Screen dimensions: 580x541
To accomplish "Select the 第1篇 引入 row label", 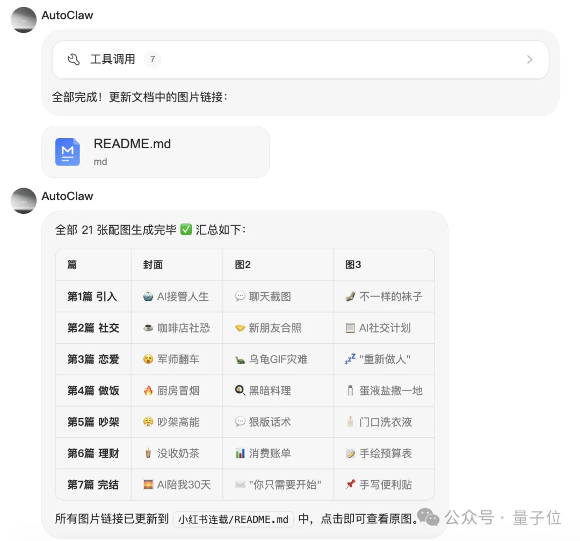I will coord(93,296).
